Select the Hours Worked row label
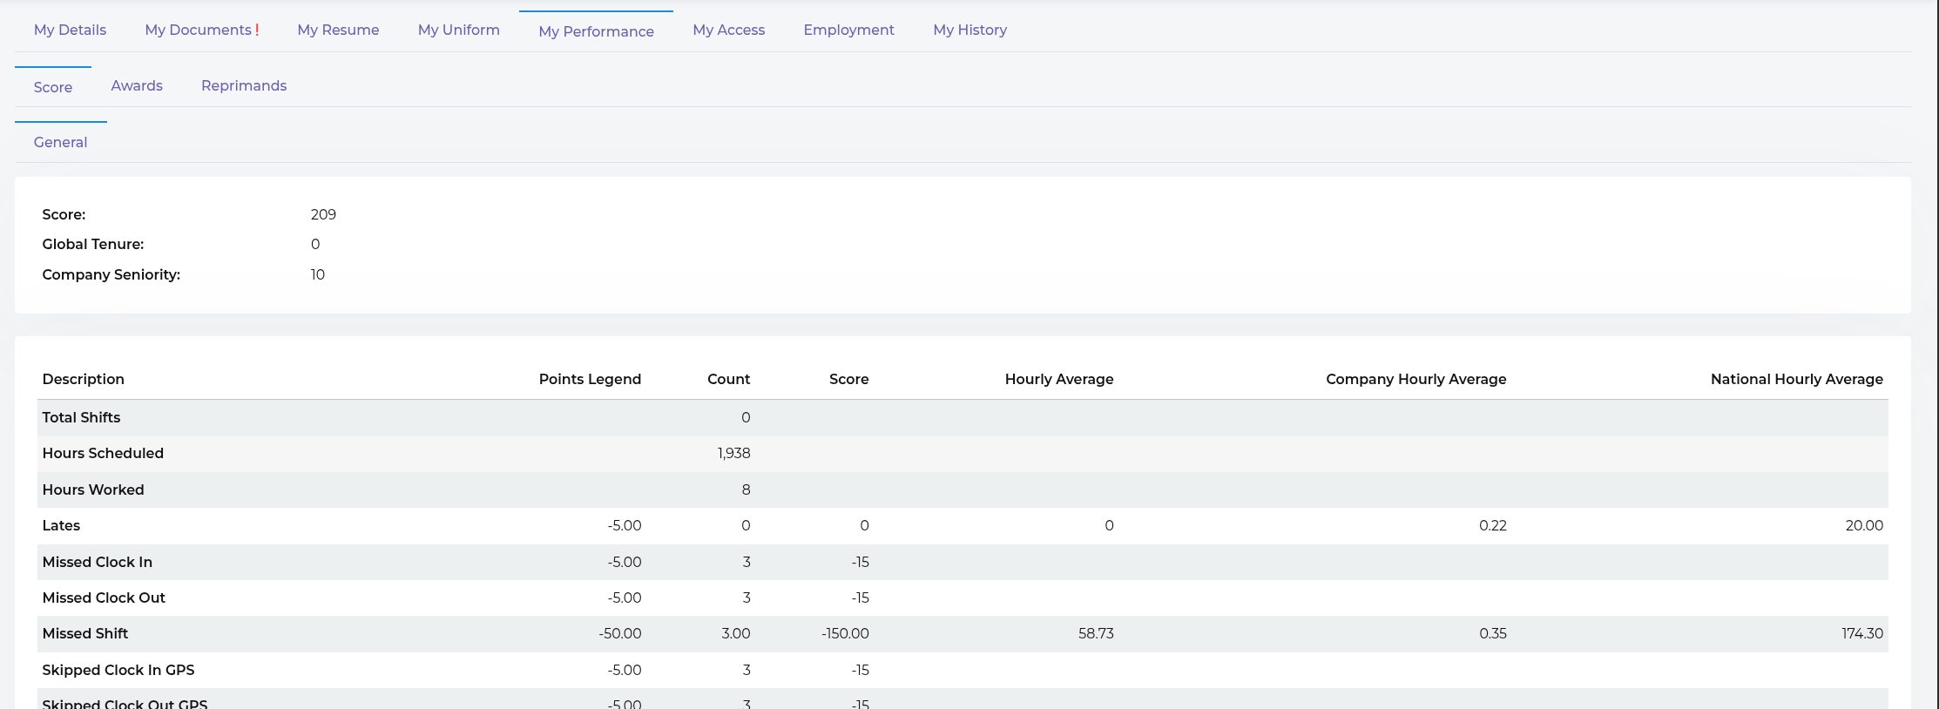The image size is (1939, 709). tap(93, 490)
